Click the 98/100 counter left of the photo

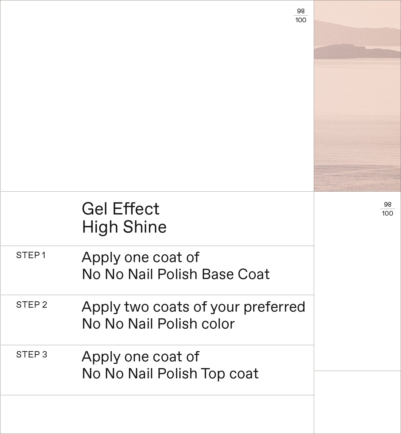point(301,16)
